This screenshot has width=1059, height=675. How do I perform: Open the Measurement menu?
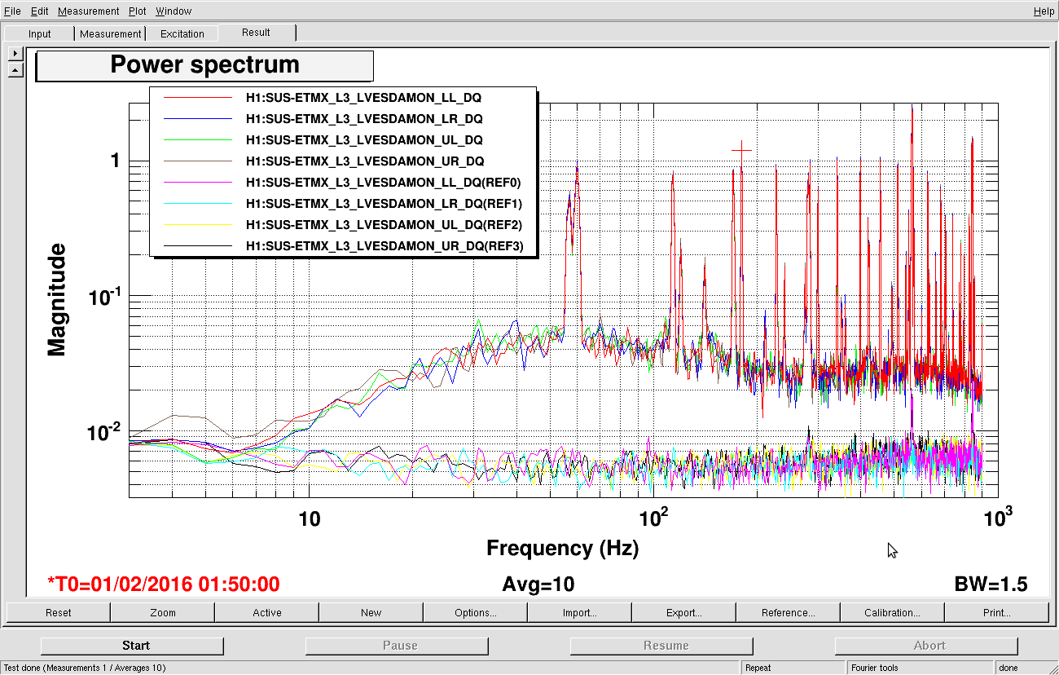pyautogui.click(x=89, y=11)
